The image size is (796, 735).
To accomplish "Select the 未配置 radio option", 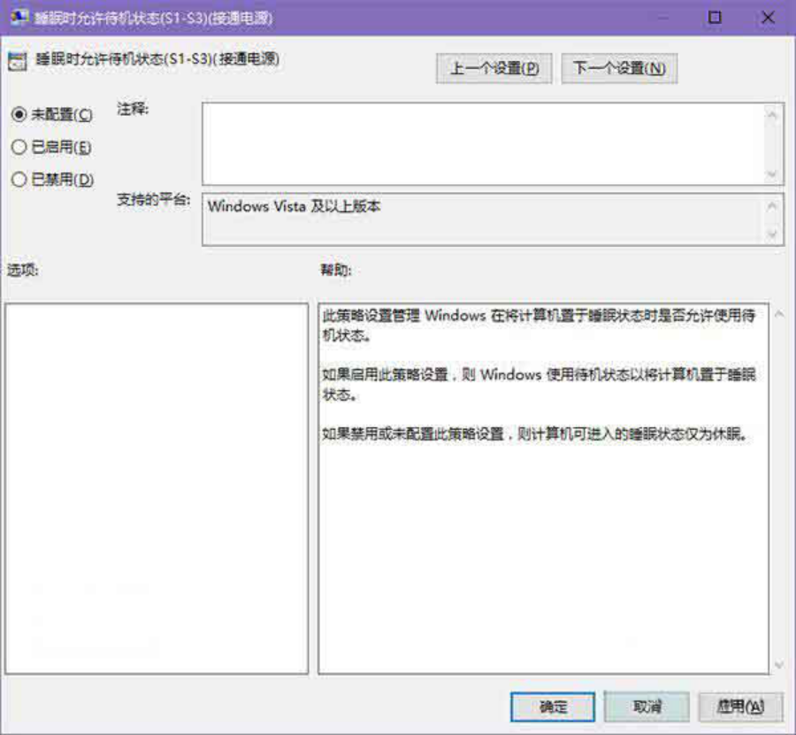I will click(x=19, y=115).
